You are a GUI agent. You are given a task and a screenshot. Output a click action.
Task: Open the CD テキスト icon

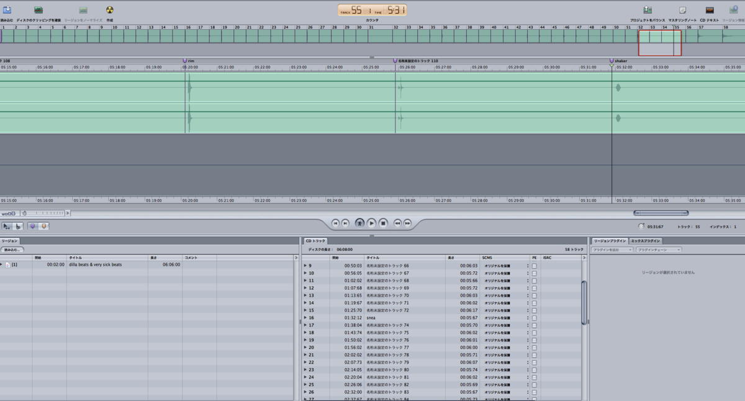pos(710,10)
